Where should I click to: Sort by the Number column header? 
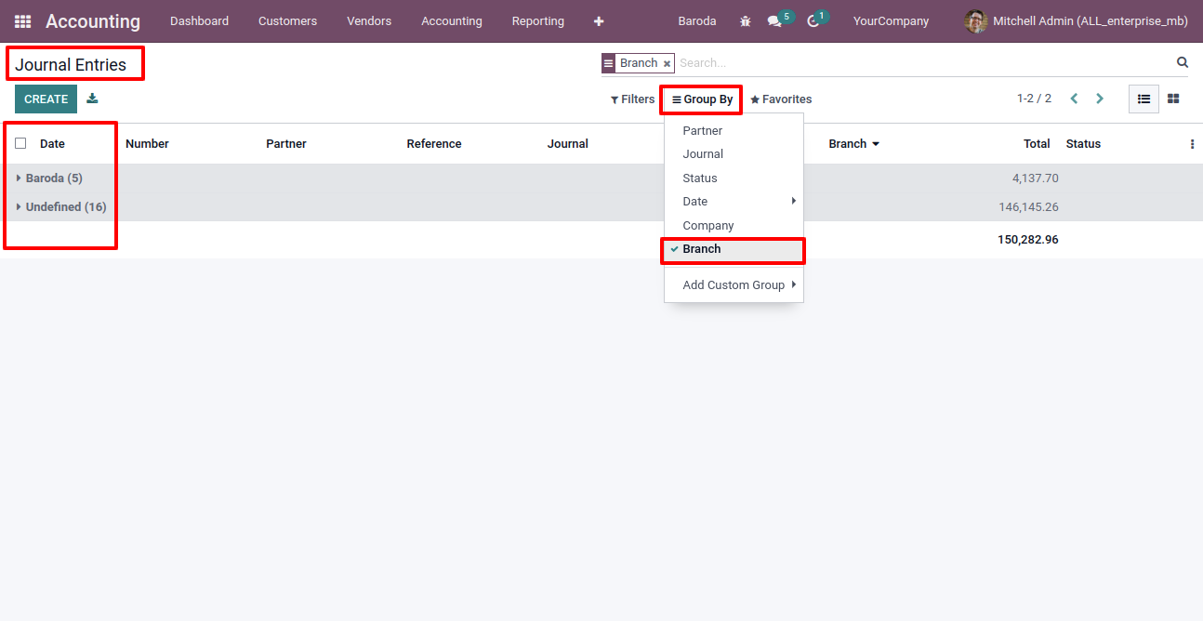[147, 144]
